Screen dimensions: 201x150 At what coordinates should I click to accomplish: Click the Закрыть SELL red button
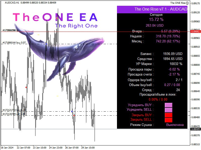[169, 120]
